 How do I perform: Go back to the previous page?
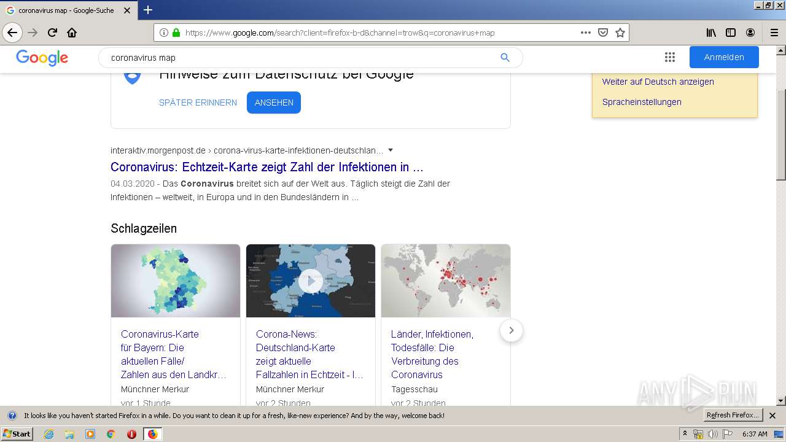pyautogui.click(x=12, y=33)
